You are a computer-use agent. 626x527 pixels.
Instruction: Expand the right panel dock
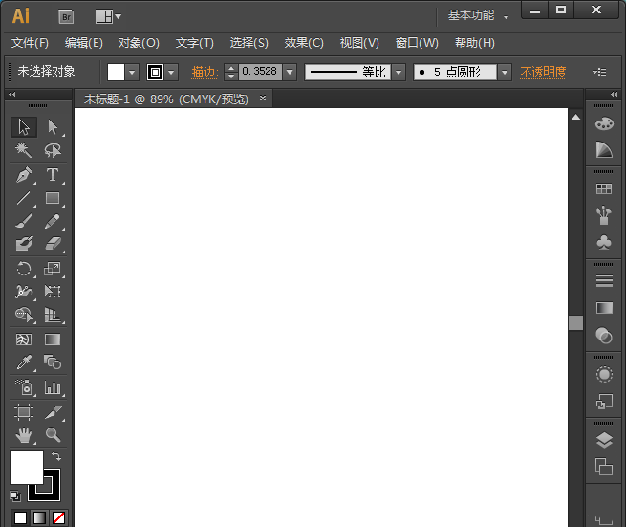click(x=614, y=95)
